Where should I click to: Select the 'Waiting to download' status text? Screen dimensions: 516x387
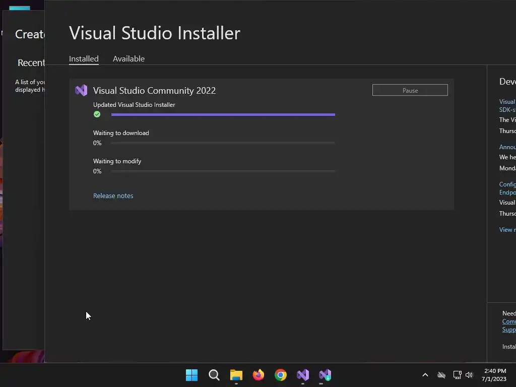click(x=121, y=133)
